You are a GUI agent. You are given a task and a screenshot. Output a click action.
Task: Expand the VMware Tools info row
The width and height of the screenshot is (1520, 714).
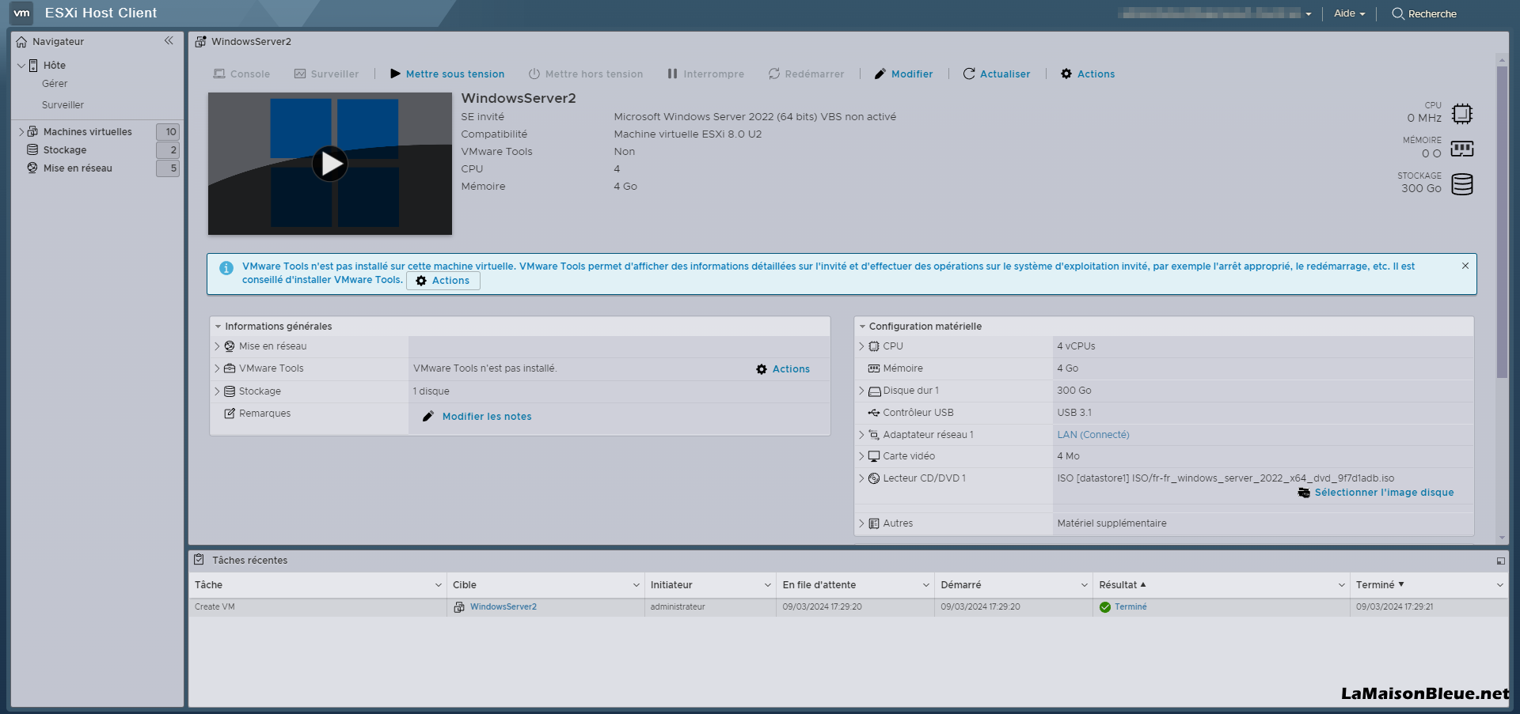[x=217, y=368]
